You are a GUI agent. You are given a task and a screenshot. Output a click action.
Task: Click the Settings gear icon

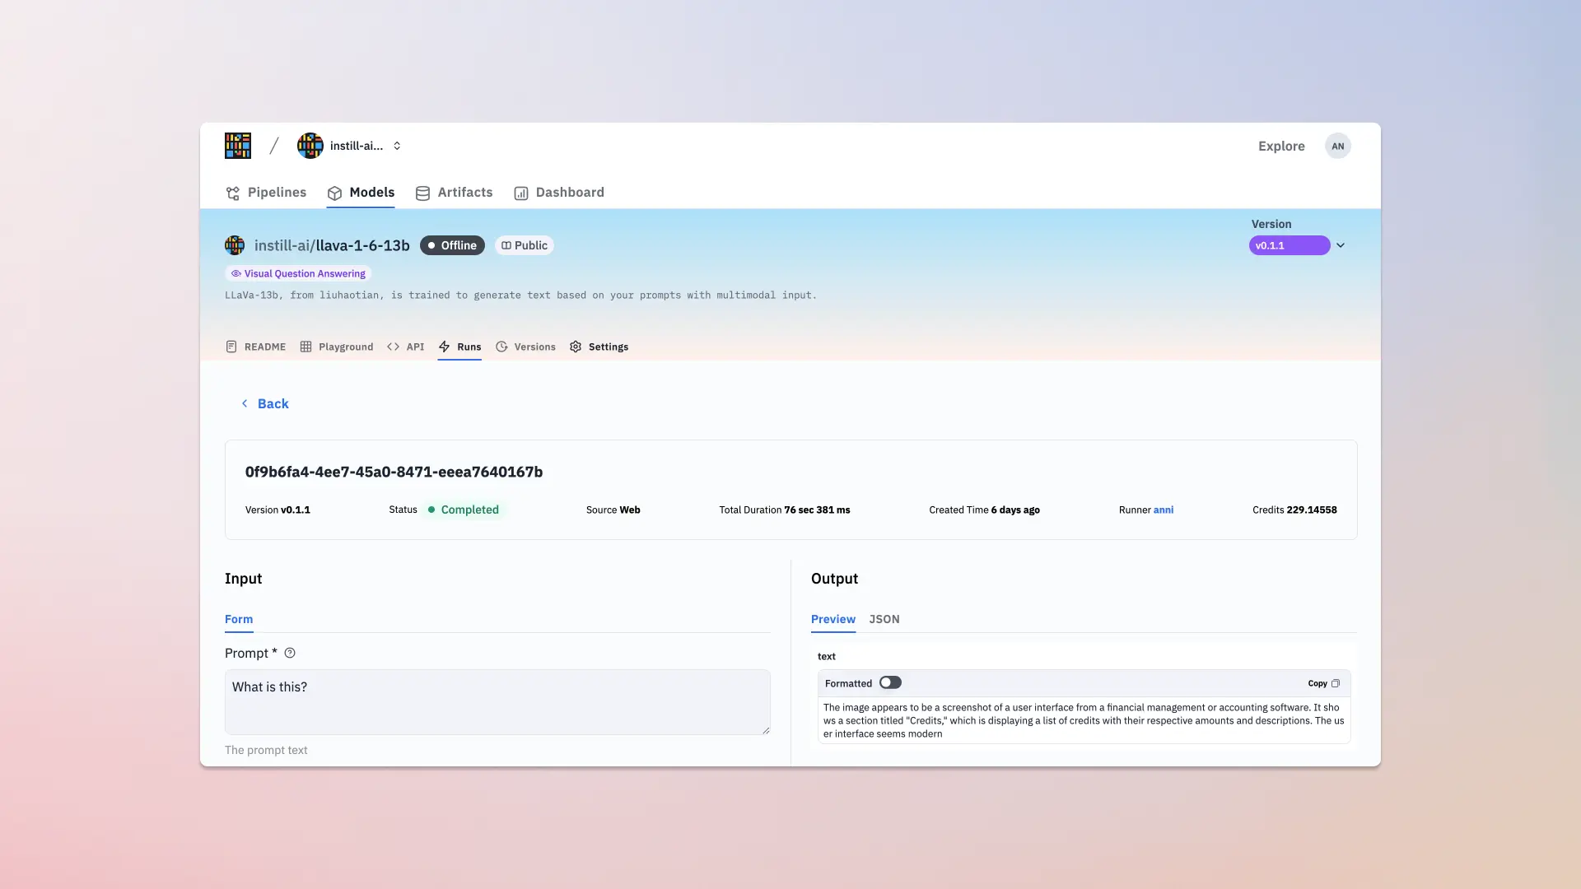(576, 347)
